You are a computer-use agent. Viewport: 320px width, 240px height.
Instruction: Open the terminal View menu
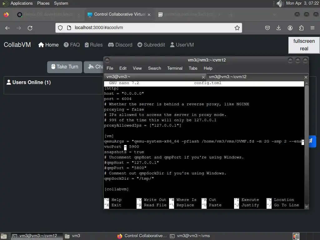[137, 68]
